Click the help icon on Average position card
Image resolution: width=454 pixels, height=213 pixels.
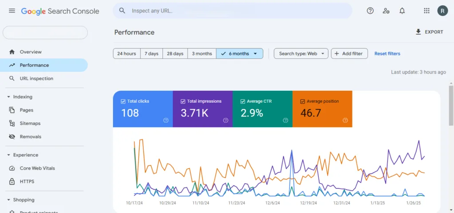(x=345, y=120)
